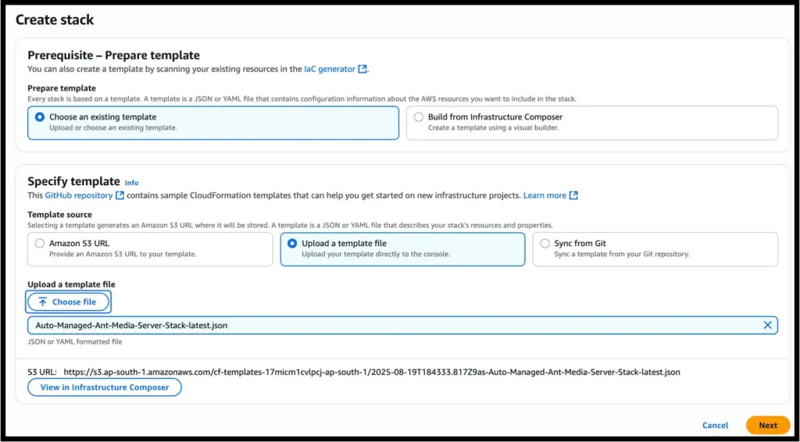Open Info next to Specify template
Screen dimensions: 800x442
pyautogui.click(x=131, y=183)
